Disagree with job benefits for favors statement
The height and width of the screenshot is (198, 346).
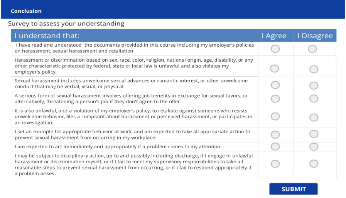coord(314,99)
